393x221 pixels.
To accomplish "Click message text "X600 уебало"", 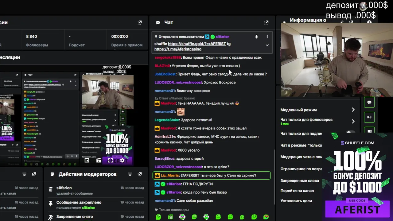I will (189, 150).
